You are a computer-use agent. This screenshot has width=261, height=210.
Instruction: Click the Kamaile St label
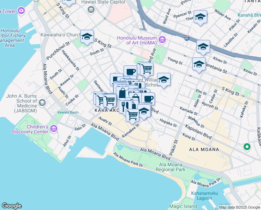click(188, 111)
